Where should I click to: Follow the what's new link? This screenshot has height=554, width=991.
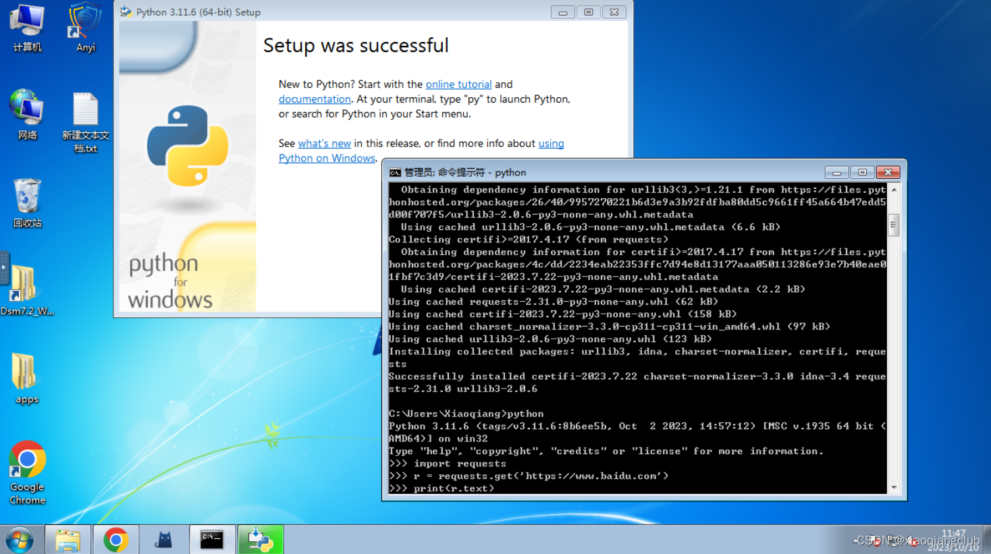(325, 144)
